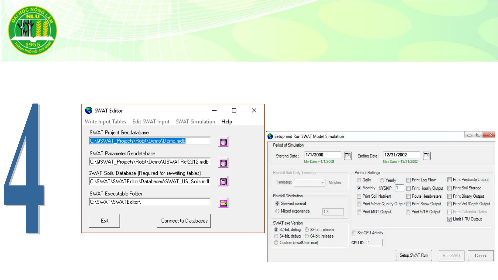The image size is (498, 280).
Task: Enable Print Vel./Depth Output checkbox
Action: pyautogui.click(x=450, y=204)
